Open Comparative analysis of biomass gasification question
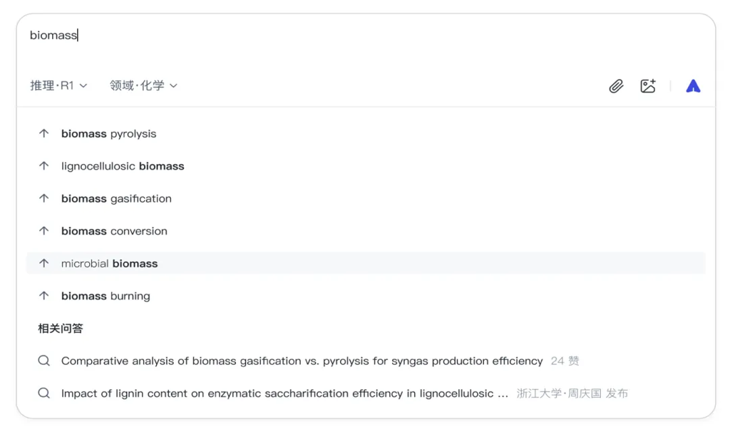 pyautogui.click(x=302, y=361)
